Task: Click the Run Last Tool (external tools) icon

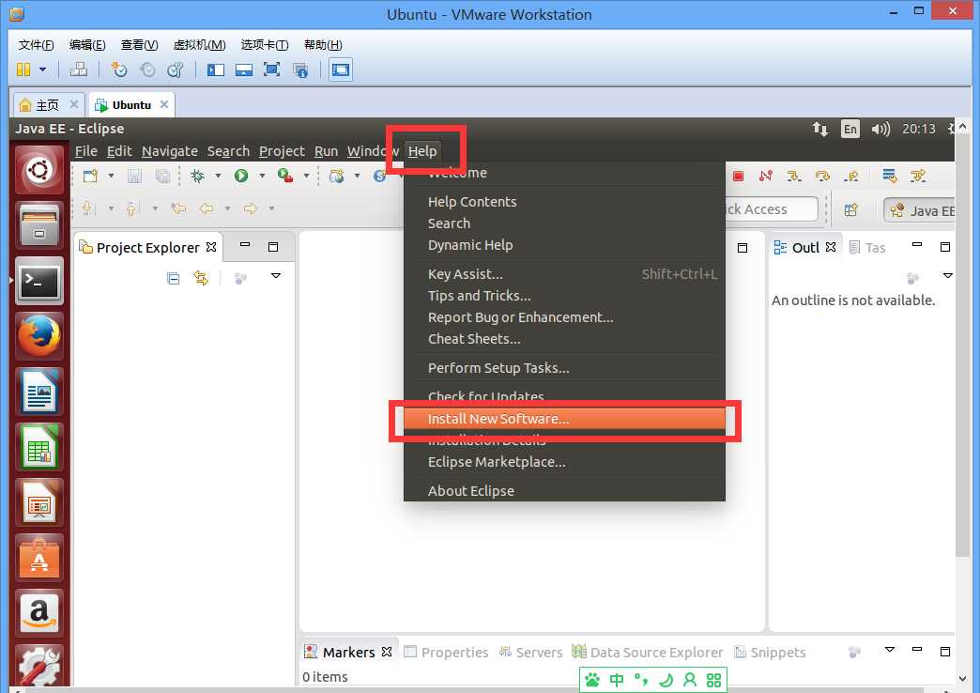Action: [285, 177]
